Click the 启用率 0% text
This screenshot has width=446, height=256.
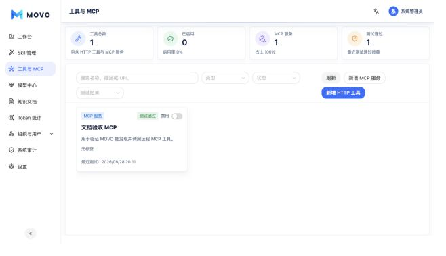coord(173,52)
